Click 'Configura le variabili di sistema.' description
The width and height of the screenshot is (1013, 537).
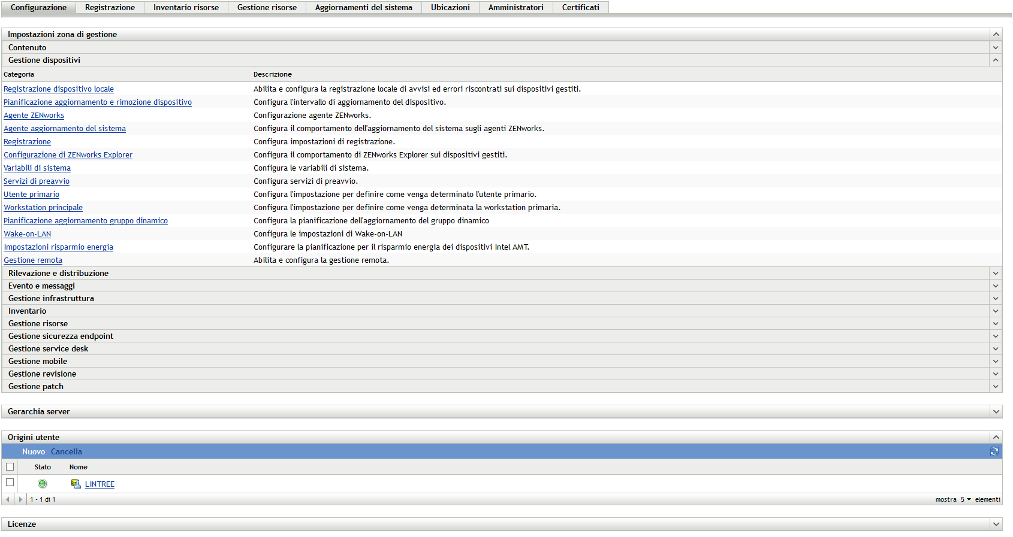click(311, 168)
